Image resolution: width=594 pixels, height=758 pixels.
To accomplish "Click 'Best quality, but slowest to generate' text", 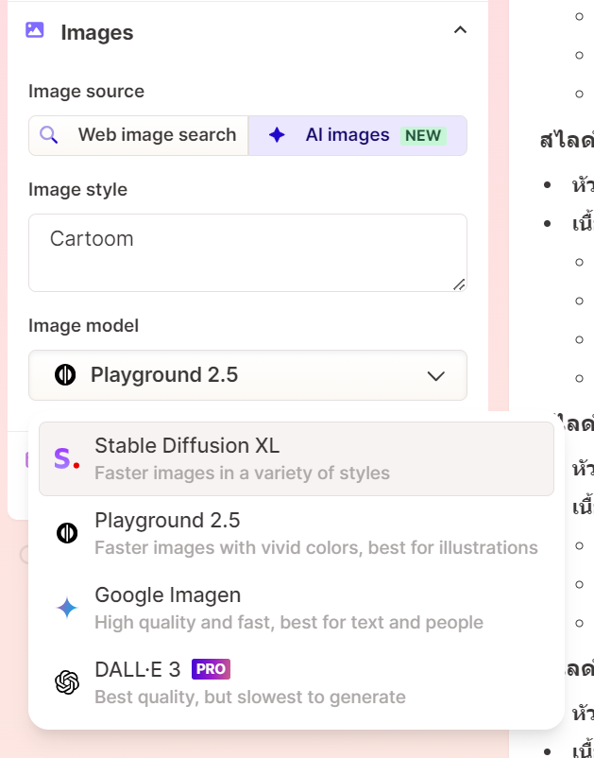I will pyautogui.click(x=250, y=698).
